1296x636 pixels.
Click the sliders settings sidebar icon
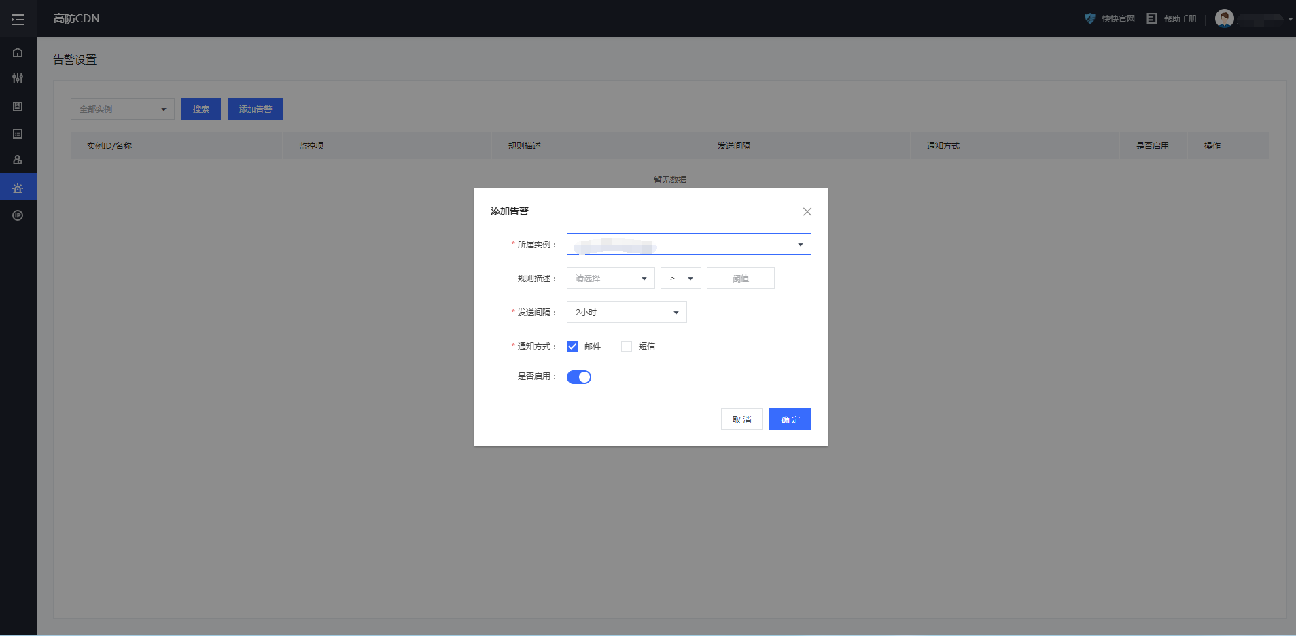coord(18,78)
